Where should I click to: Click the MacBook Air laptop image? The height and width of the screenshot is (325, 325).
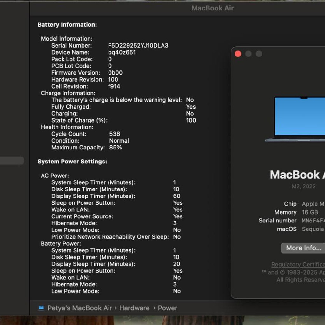[295, 119]
